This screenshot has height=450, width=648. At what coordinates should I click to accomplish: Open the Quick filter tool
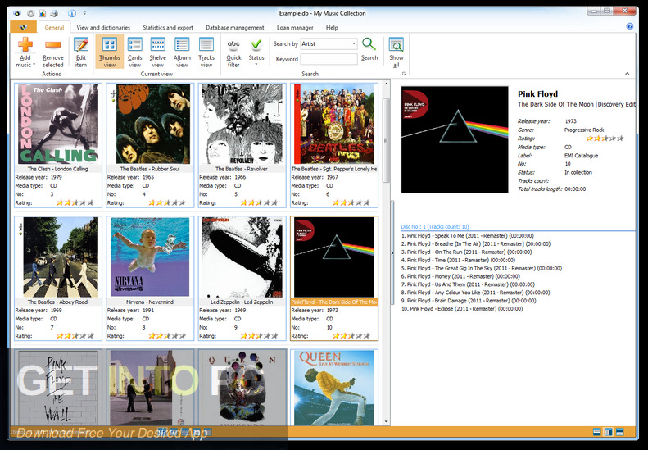[x=233, y=52]
